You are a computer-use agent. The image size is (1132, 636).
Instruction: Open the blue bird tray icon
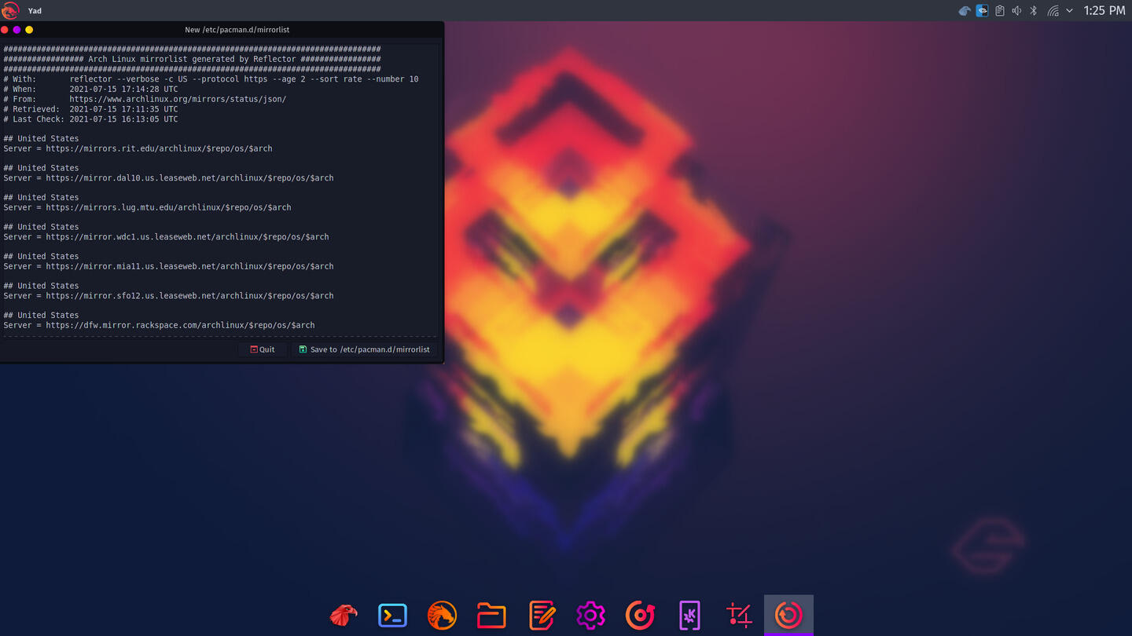pos(965,11)
